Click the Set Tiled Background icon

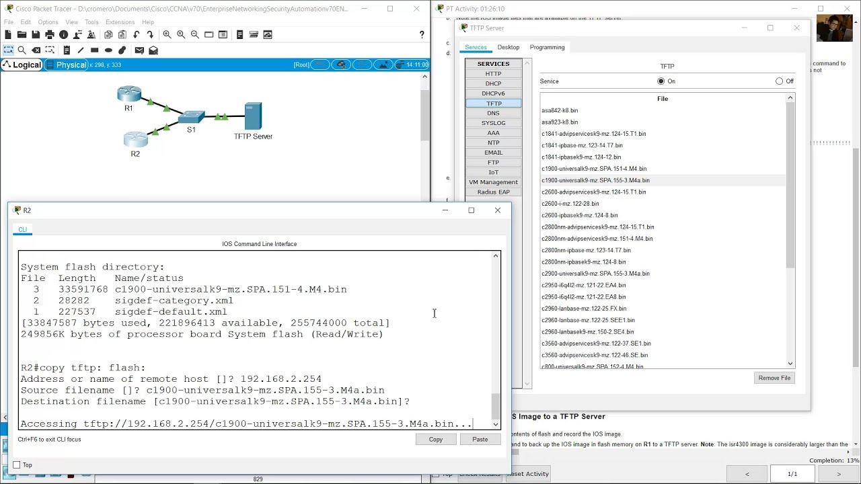coord(383,65)
